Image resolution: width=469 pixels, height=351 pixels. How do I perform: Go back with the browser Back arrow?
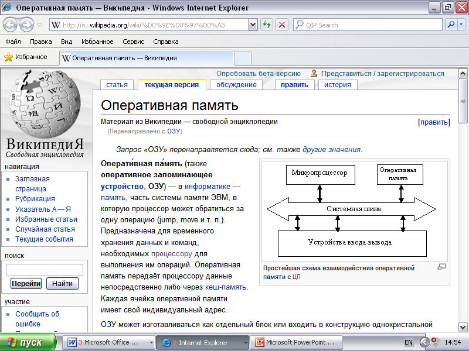click(11, 25)
